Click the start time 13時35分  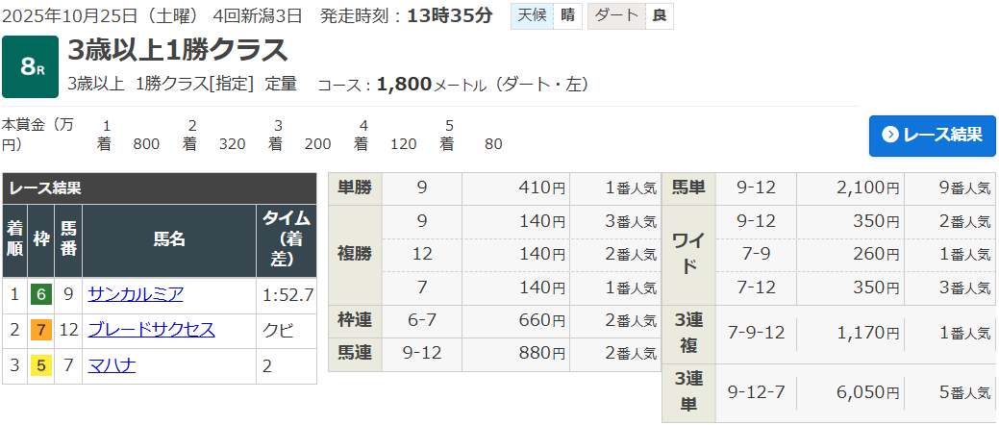(x=450, y=16)
